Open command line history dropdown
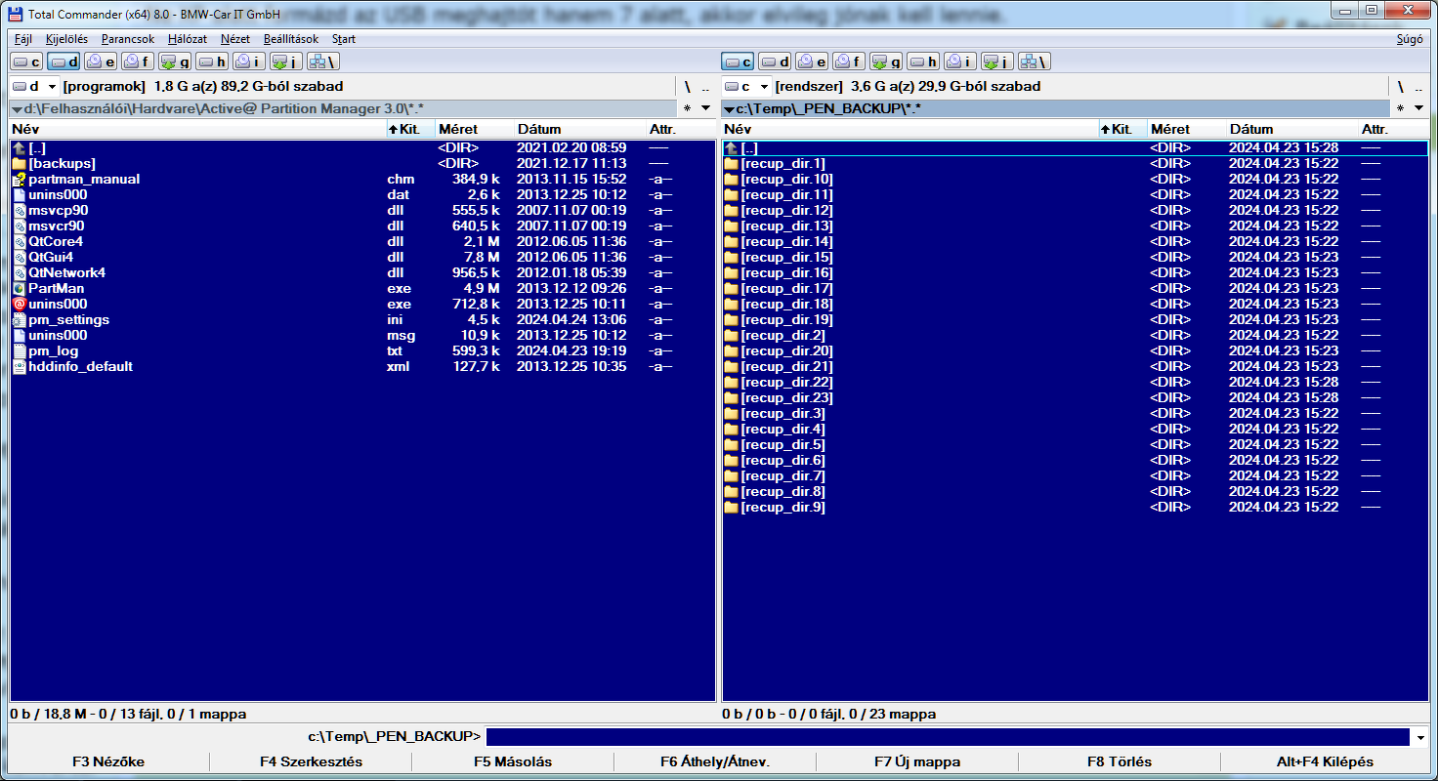This screenshot has width=1438, height=781. click(1420, 737)
